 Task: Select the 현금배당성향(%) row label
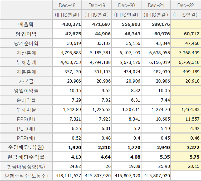[x=26, y=167]
